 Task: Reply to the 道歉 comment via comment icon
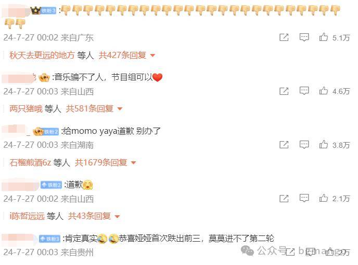(304, 198)
